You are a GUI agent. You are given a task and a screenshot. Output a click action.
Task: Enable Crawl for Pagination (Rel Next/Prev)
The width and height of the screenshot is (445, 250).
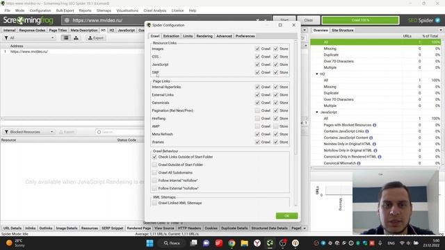coord(257,110)
